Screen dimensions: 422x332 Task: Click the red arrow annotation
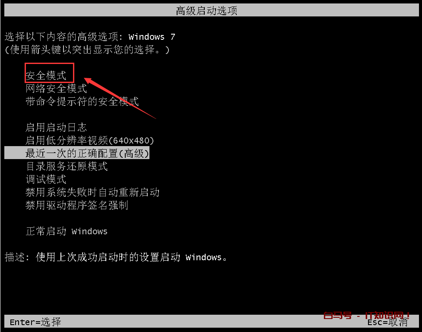(120, 98)
